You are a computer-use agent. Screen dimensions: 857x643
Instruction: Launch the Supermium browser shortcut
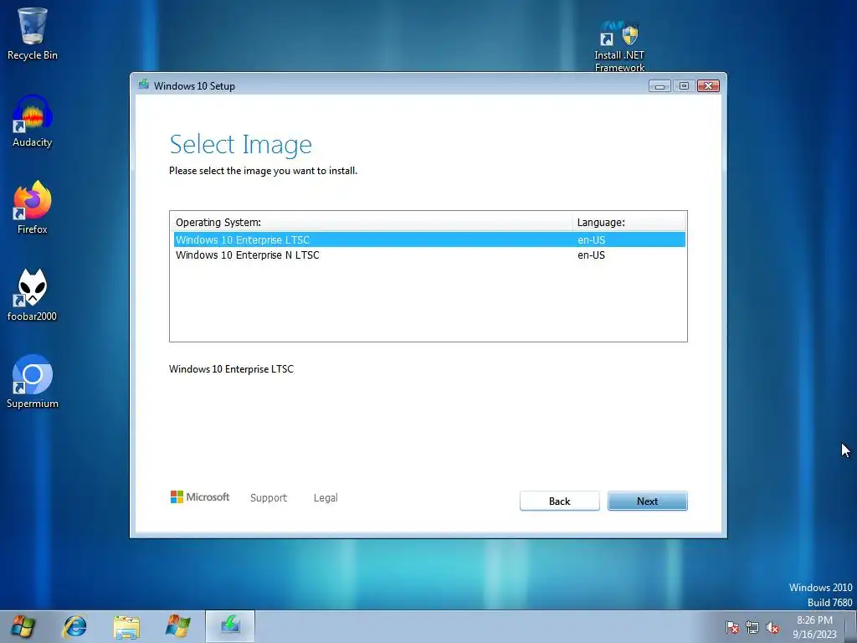coord(33,382)
